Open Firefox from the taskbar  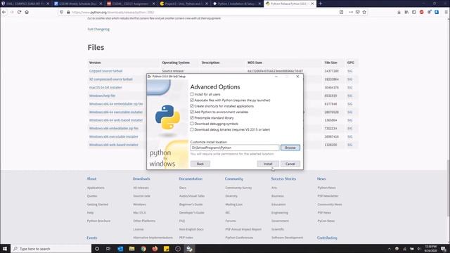coord(155,249)
